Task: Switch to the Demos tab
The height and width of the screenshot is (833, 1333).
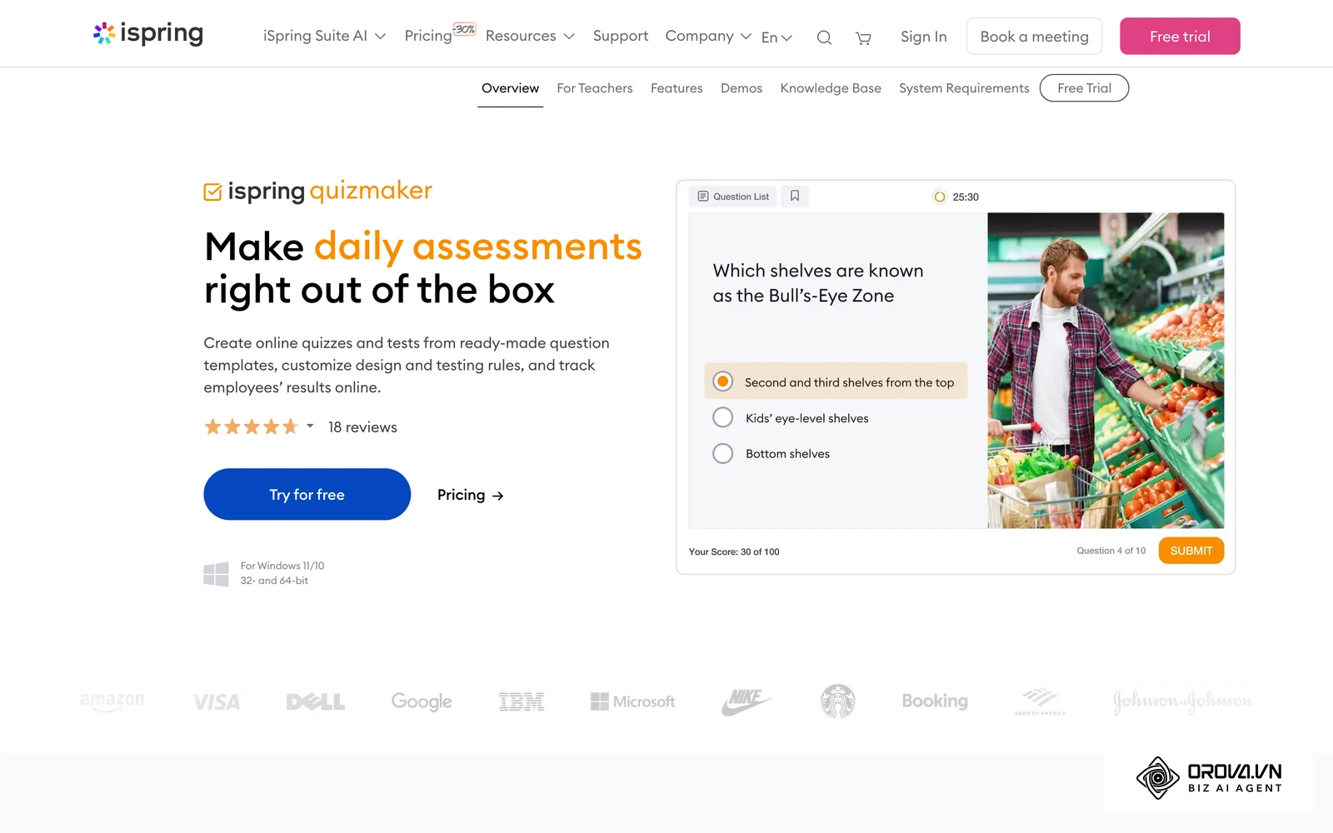Action: pos(741,88)
